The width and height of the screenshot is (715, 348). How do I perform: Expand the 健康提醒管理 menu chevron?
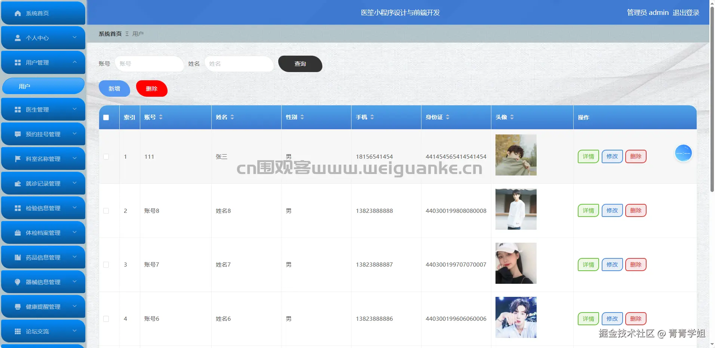pyautogui.click(x=74, y=306)
